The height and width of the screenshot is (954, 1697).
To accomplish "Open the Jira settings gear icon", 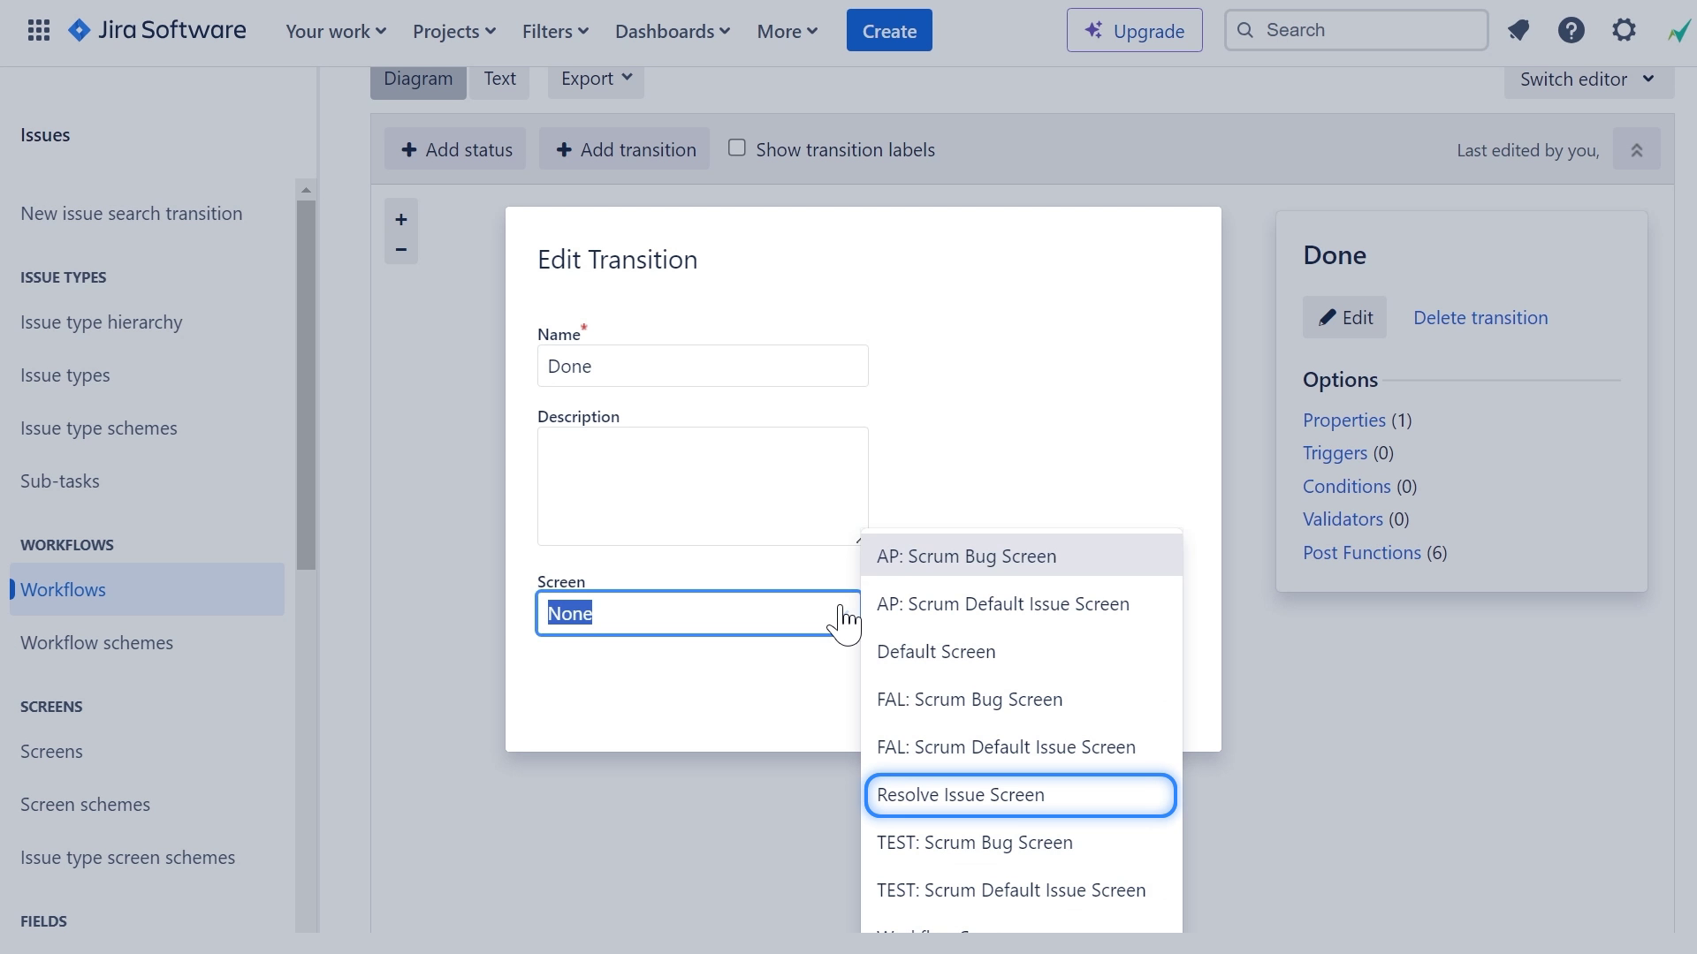I will point(1625,29).
